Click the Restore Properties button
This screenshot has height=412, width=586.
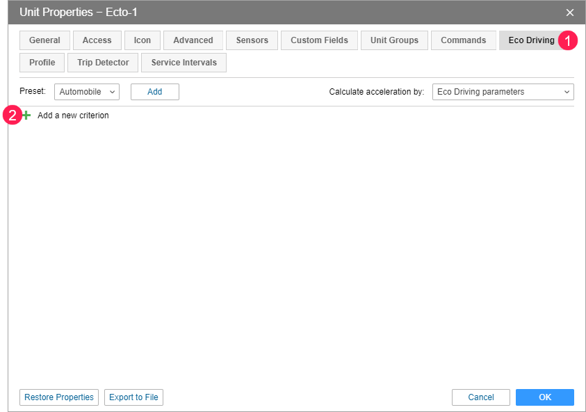point(59,397)
